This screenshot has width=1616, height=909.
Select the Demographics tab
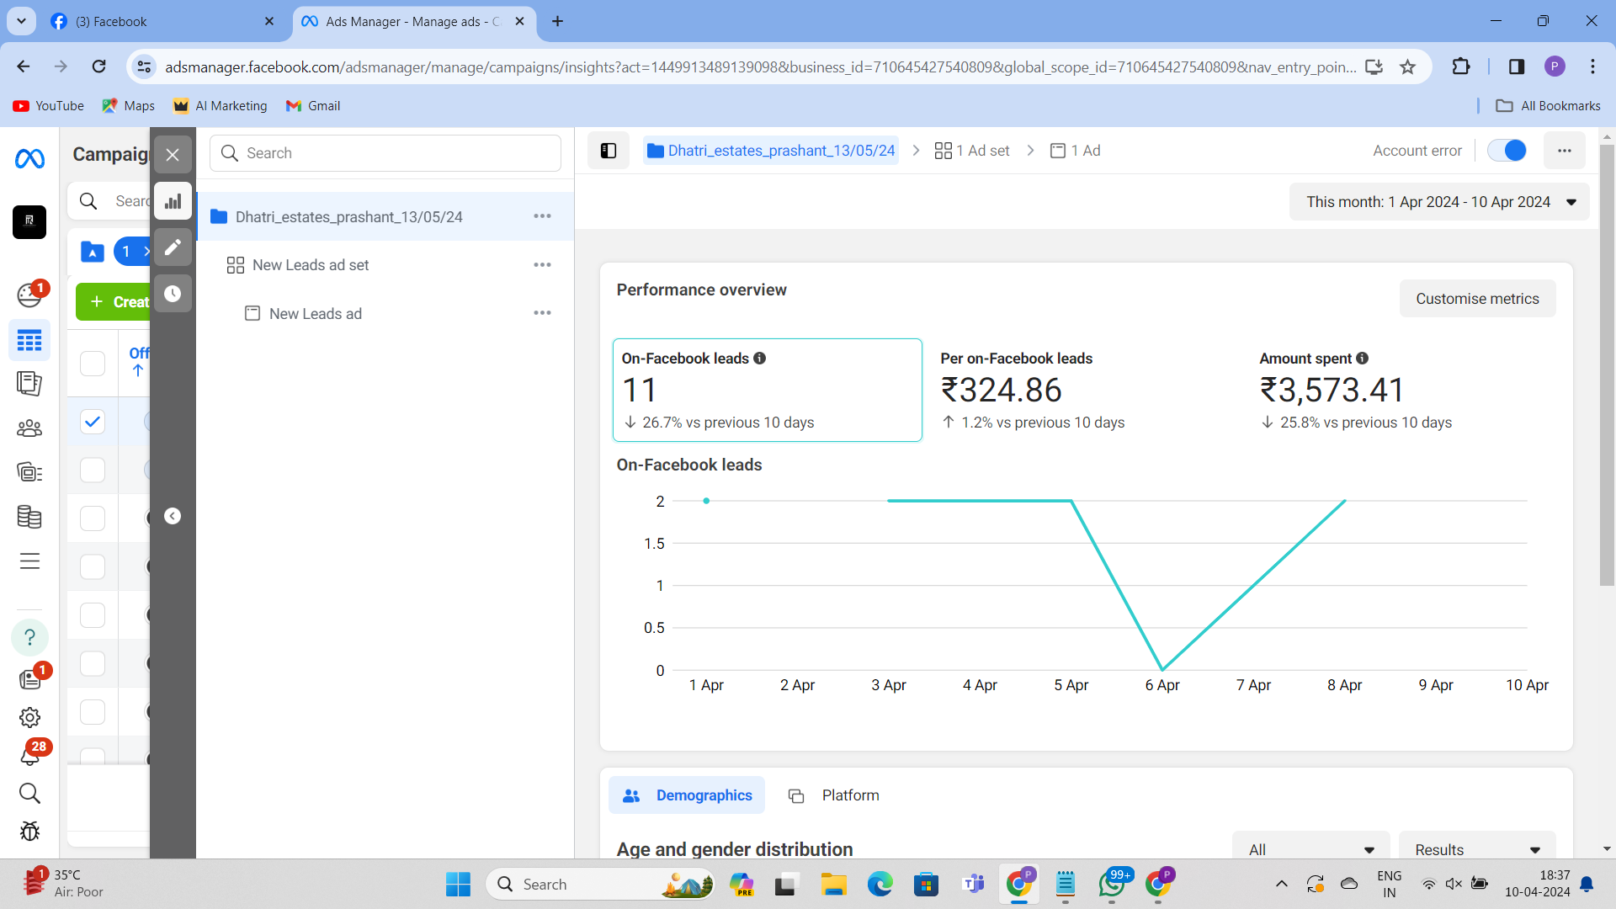(x=688, y=795)
